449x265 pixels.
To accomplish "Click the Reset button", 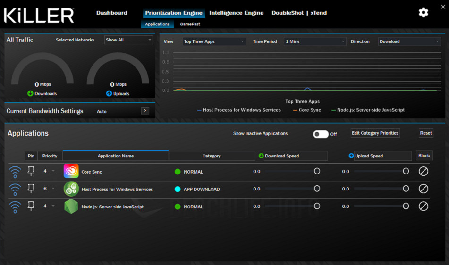I will 426,133.
